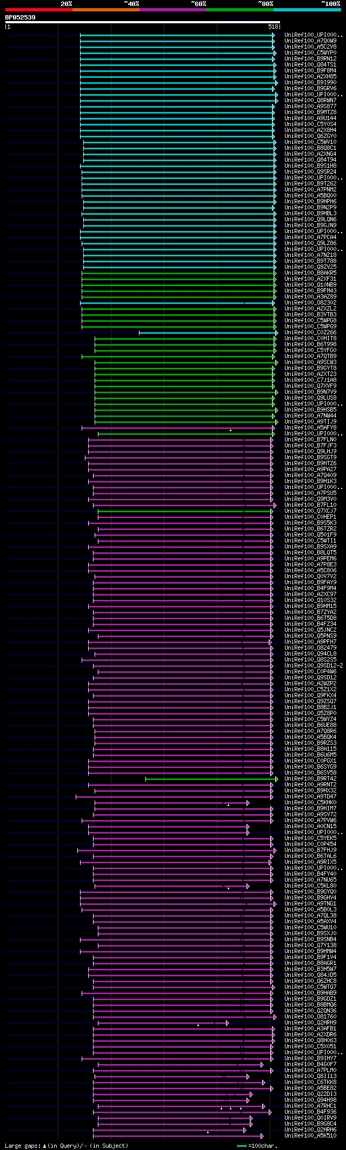Image resolution: width=346 pixels, height=1150 pixels.
Task: Click the 518 query length marker
Action: [x=273, y=27]
